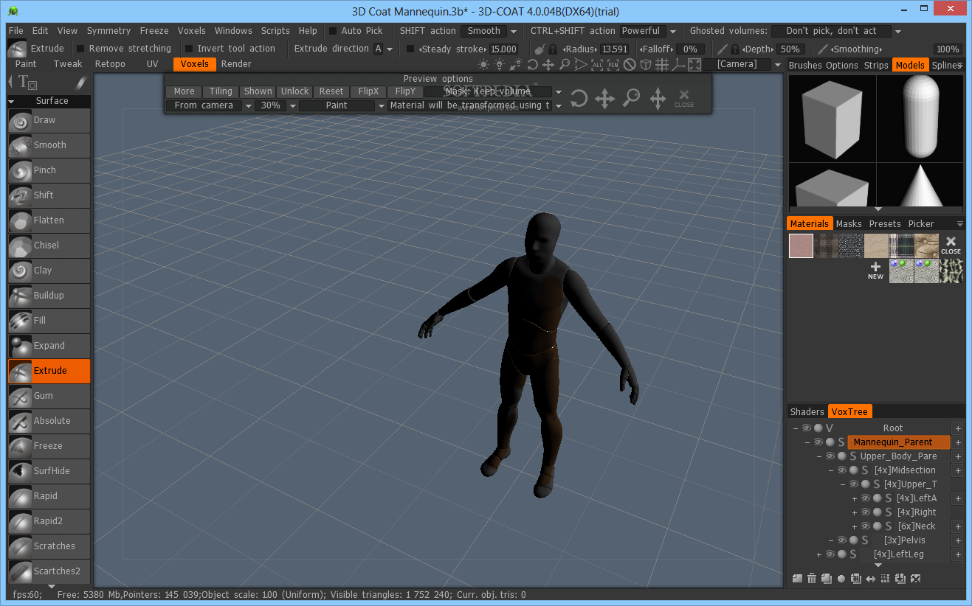This screenshot has height=606, width=972.
Task: Switch to the Render tab
Action: pyautogui.click(x=236, y=64)
